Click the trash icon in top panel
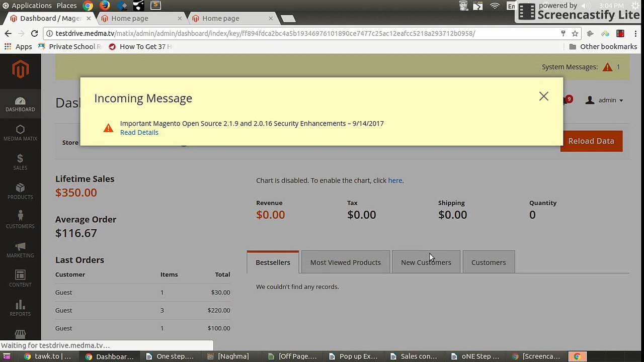This screenshot has width=644, height=362. point(464,6)
